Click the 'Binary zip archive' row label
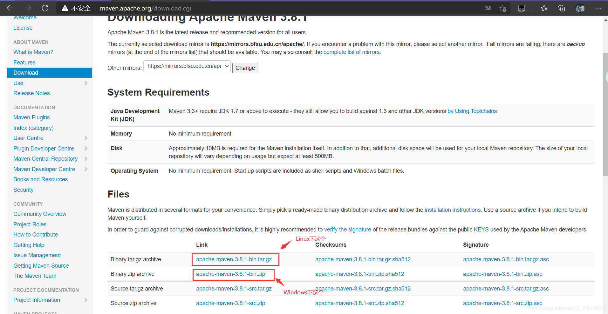 pyautogui.click(x=133, y=274)
